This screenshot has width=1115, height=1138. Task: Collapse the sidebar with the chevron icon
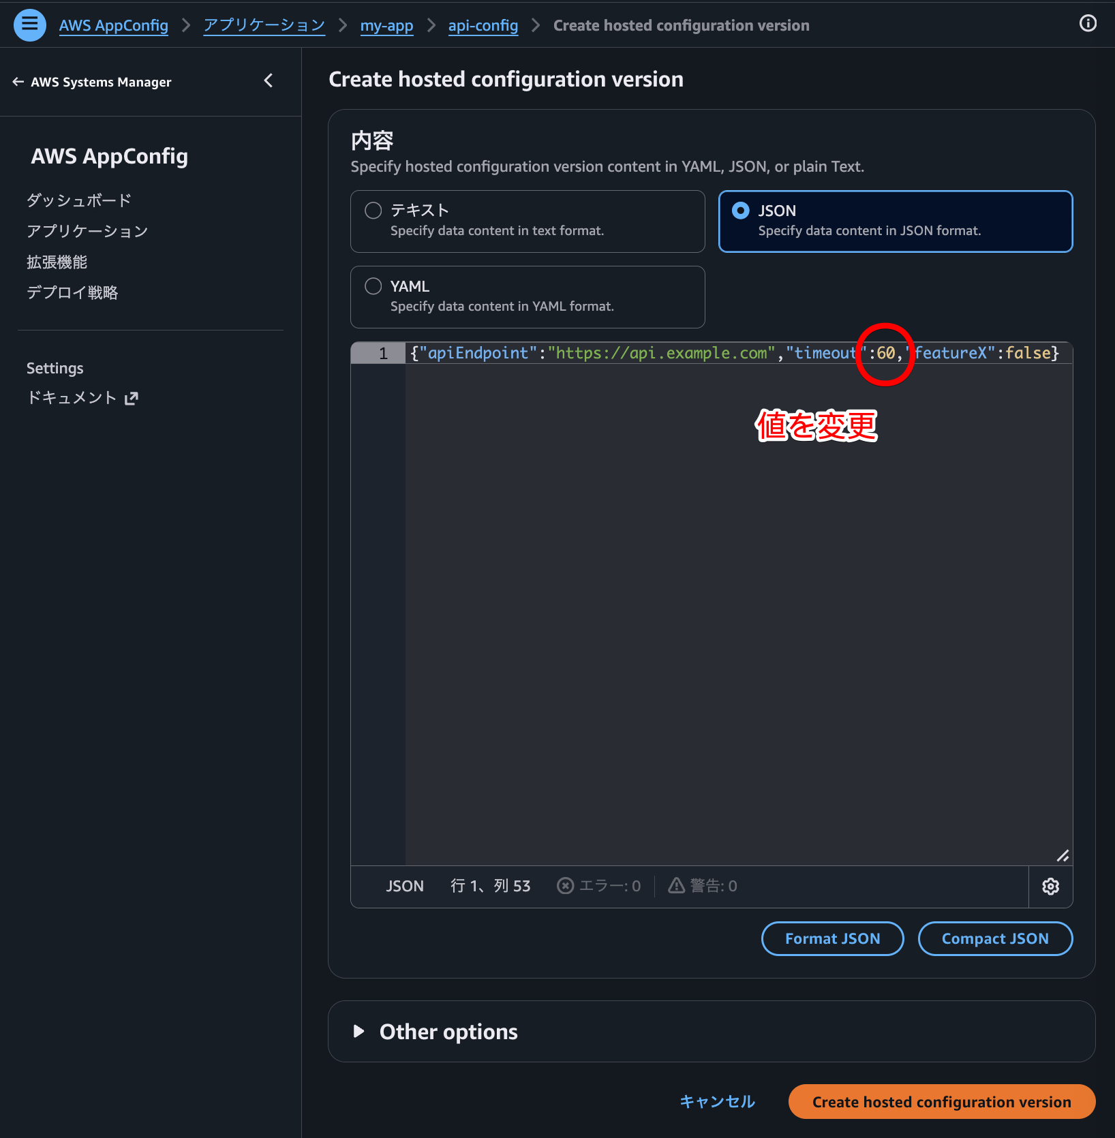[269, 81]
